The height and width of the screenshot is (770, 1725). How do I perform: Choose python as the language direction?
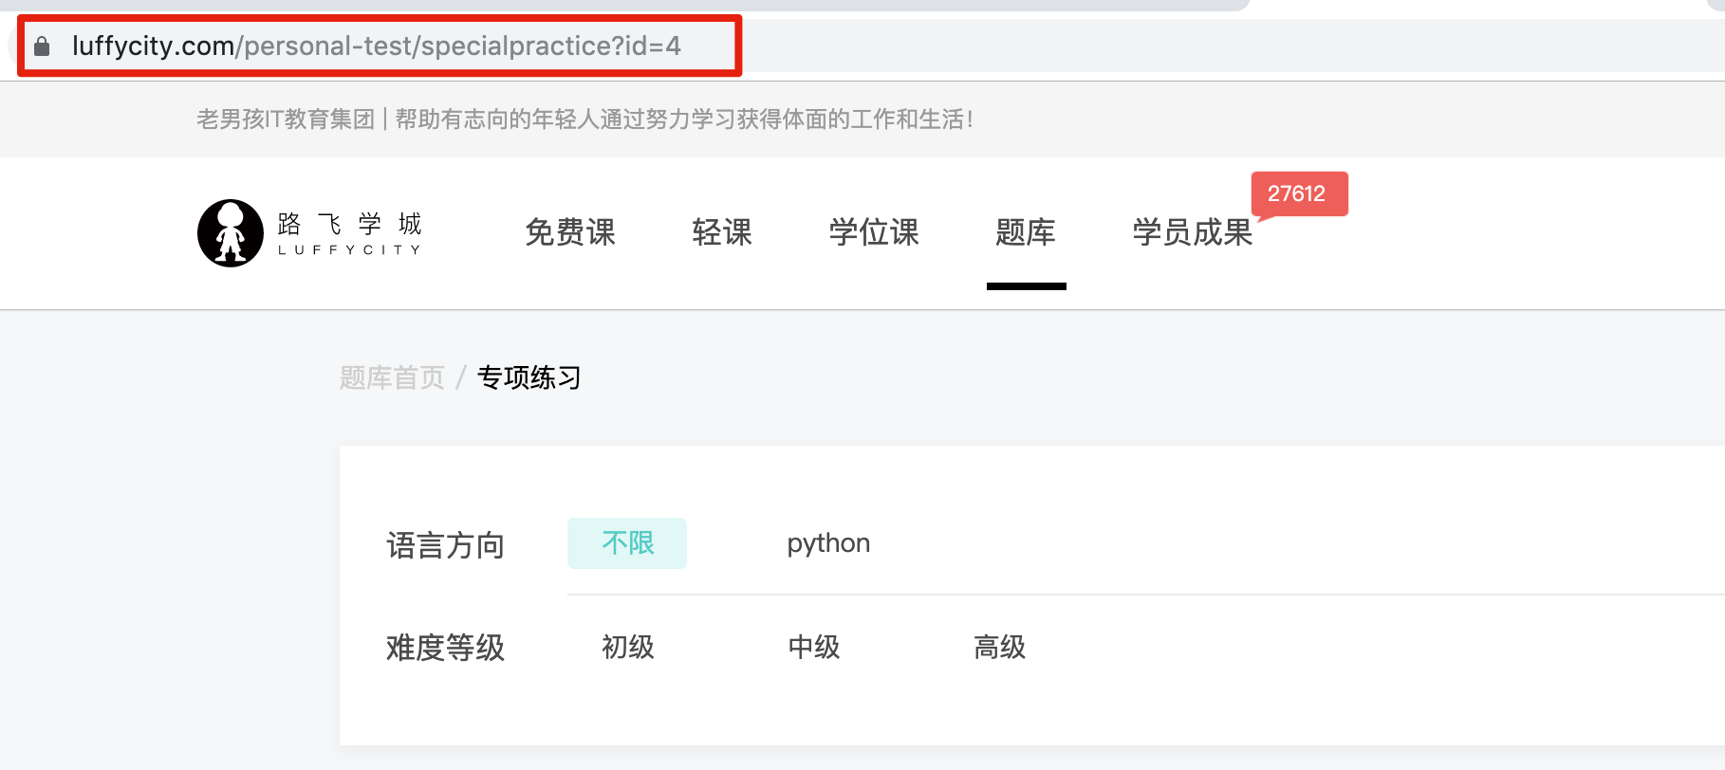[x=828, y=543]
